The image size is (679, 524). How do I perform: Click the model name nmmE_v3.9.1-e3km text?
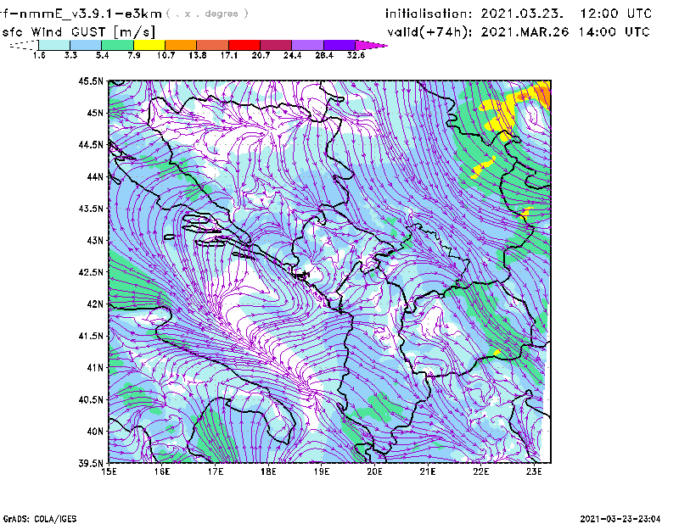pyautogui.click(x=90, y=14)
